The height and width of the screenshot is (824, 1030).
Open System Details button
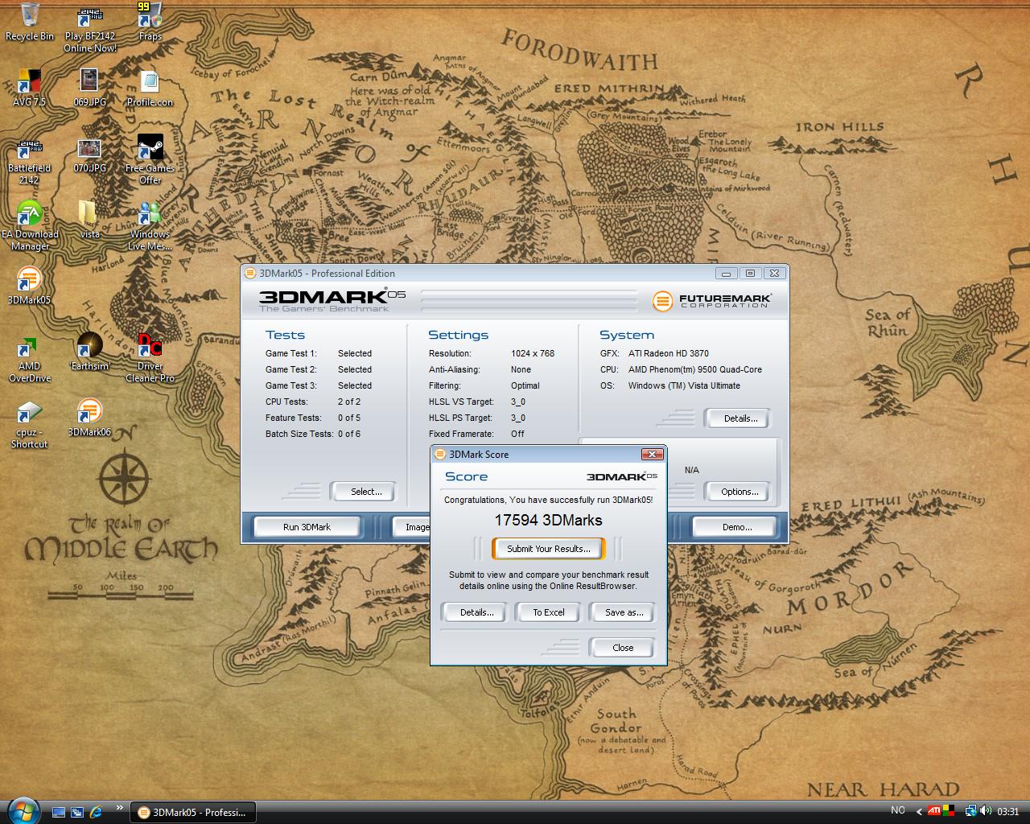point(740,418)
